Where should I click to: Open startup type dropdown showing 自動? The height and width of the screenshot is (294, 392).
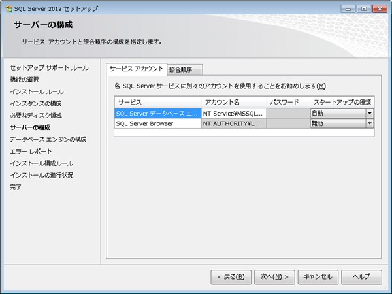tap(342, 114)
